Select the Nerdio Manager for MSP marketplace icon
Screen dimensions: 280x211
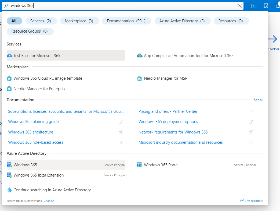140,78
